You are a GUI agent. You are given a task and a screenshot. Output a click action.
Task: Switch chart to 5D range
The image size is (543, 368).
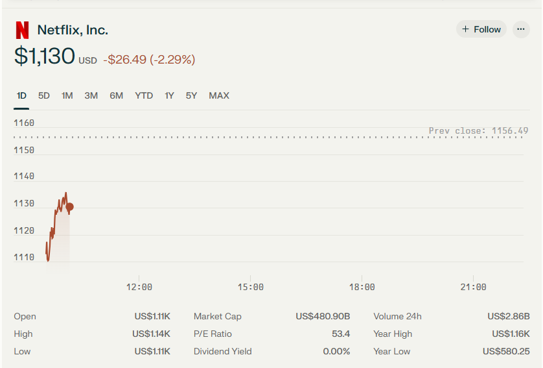pos(44,95)
